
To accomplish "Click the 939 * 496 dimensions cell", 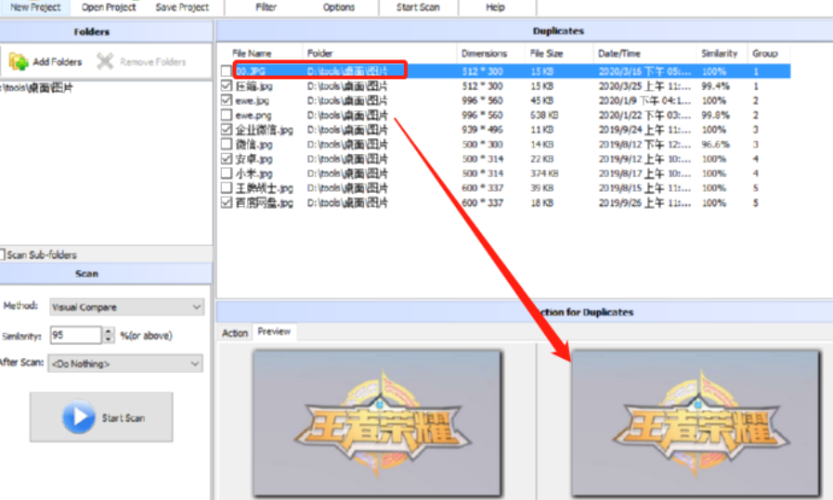I will 482,130.
